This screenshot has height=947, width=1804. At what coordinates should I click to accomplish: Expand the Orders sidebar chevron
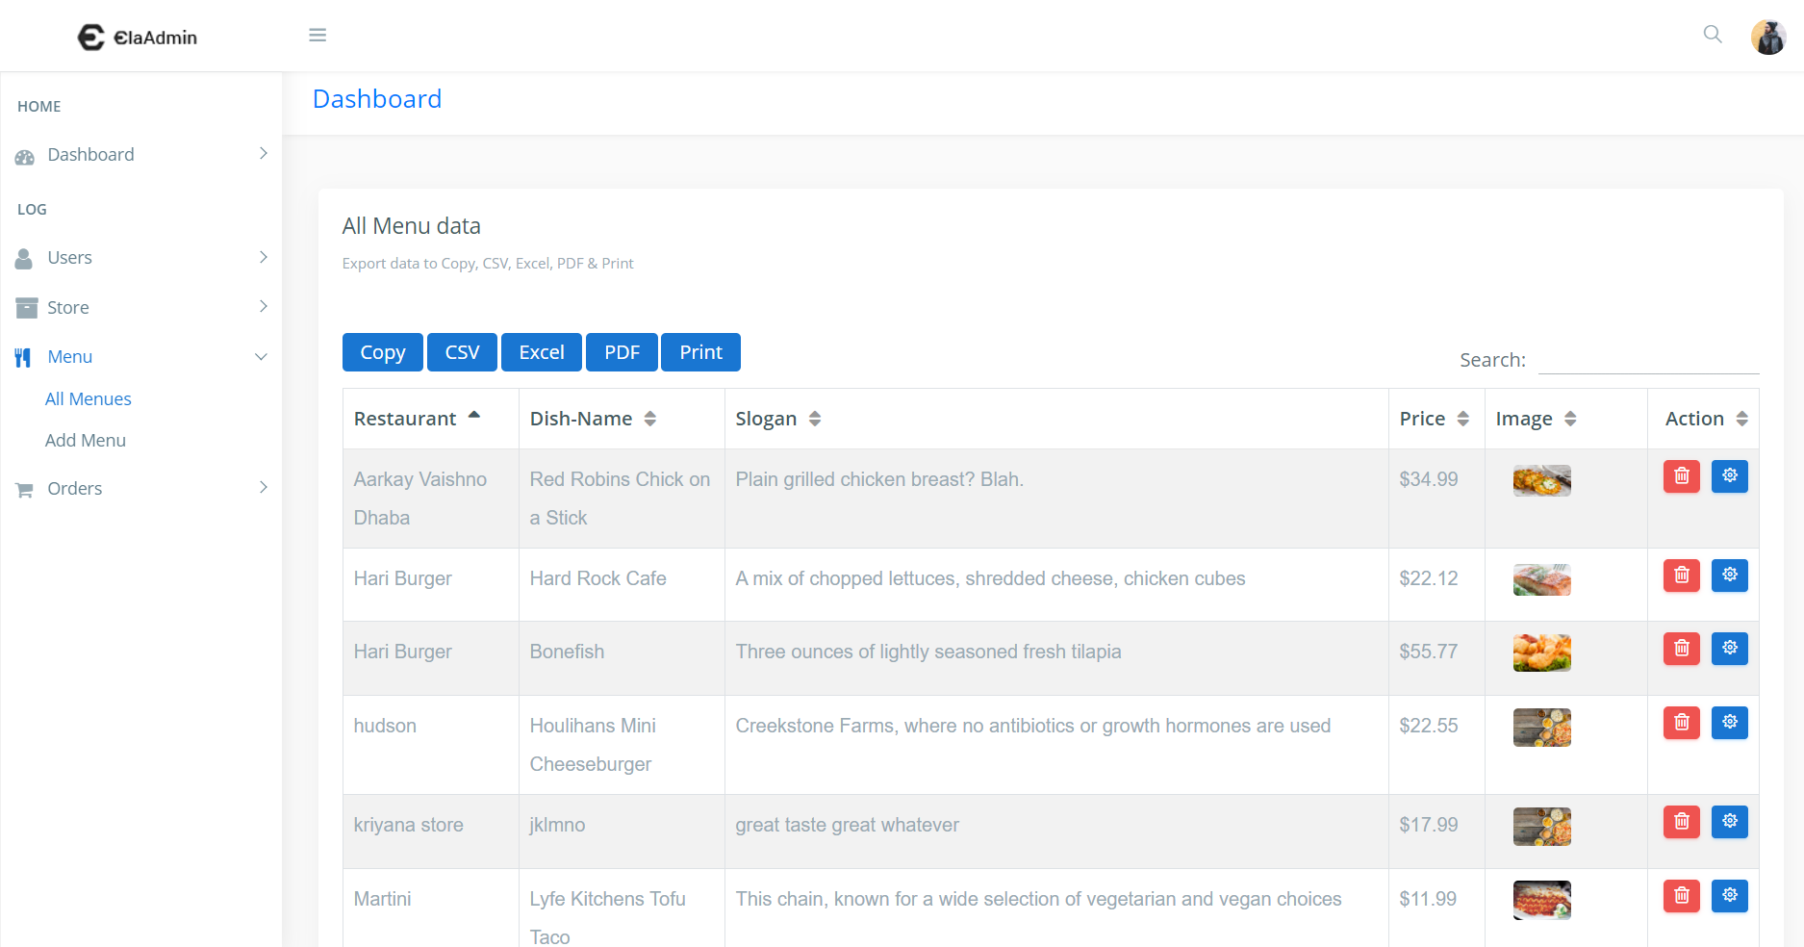(264, 487)
